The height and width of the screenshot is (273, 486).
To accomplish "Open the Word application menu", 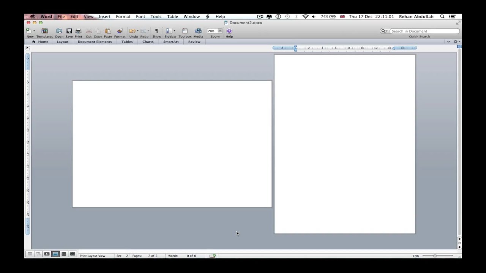I will [x=46, y=17].
